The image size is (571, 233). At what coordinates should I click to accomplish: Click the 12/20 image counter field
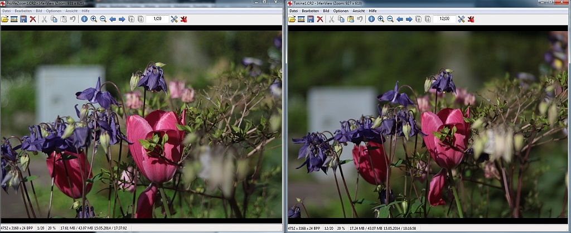[x=444, y=19]
